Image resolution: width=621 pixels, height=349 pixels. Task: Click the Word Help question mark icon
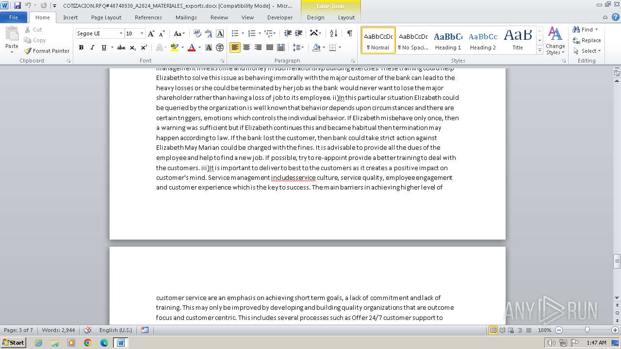[615, 17]
